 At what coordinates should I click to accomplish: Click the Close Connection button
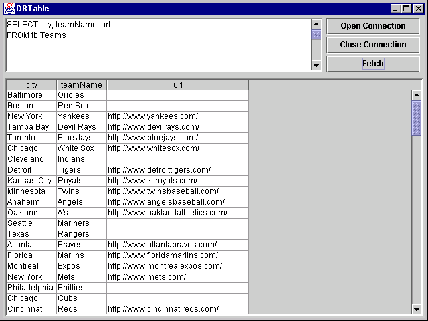point(373,45)
